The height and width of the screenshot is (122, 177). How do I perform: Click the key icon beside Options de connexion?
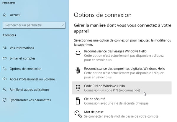4,69
